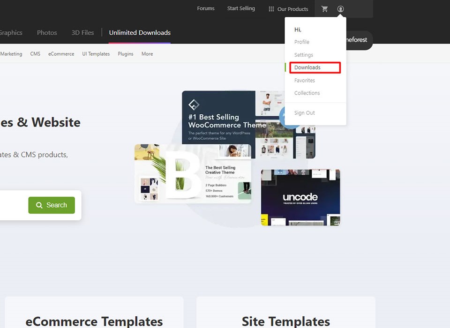This screenshot has height=328, width=450.
Task: Choose Downloads from account menu
Action: click(307, 67)
